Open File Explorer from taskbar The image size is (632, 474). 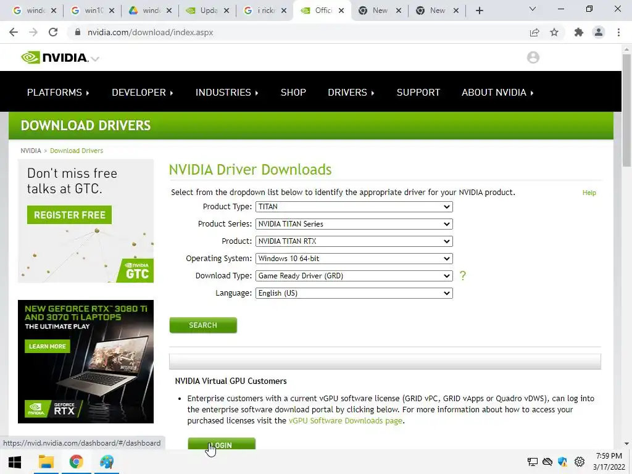tap(46, 462)
